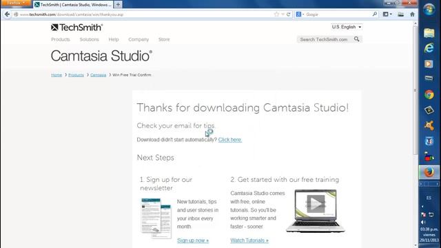Screen dimensions: 441x248
Task: Select the TechSmith Camtasia Studio tab
Action: (x=73, y=5)
